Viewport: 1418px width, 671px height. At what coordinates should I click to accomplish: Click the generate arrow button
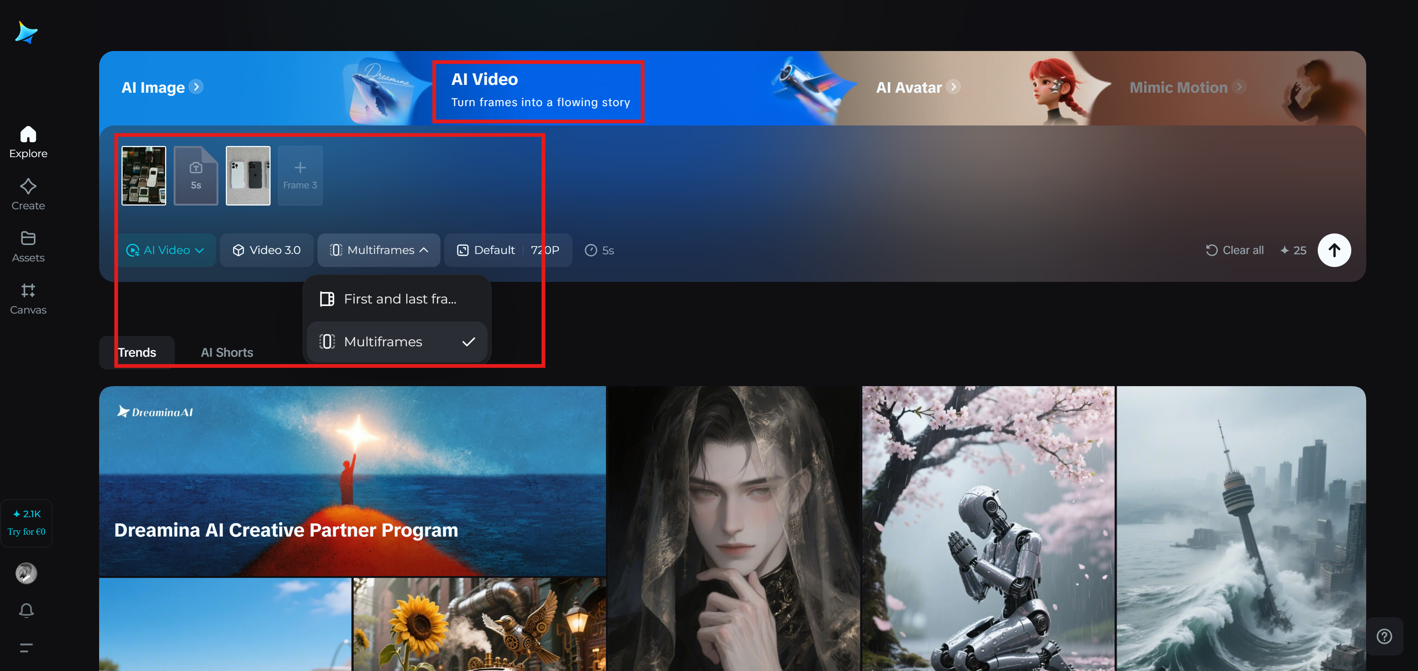[1334, 250]
